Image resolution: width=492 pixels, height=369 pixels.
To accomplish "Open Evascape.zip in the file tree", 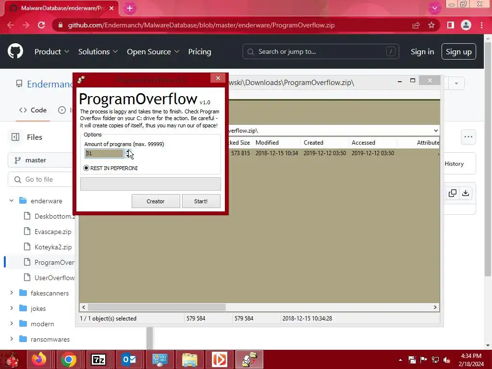I will point(53,232).
